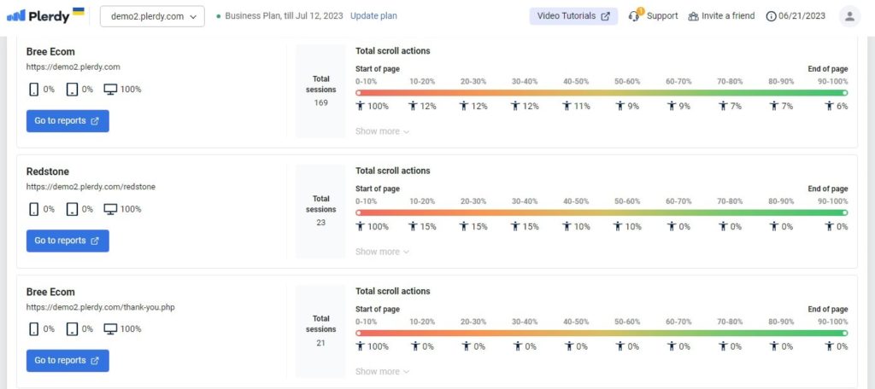
Task: Click the 0-10% person icon in Redstone row
Action: click(x=360, y=226)
